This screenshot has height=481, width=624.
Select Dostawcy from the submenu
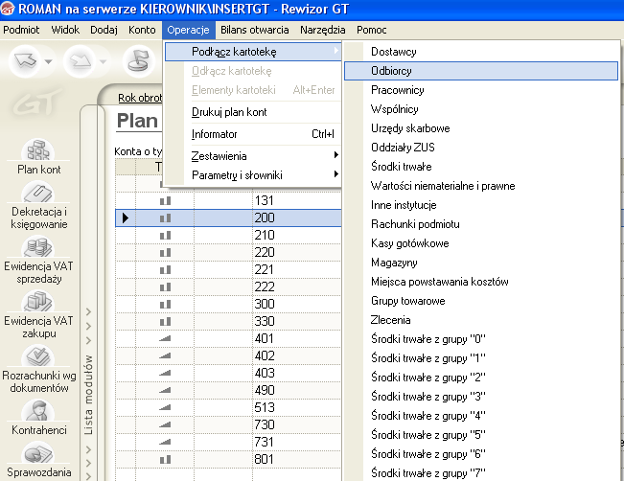481,52
